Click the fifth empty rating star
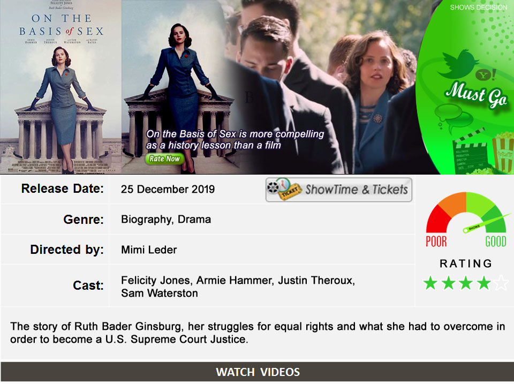This screenshot has width=514, height=384. point(502,283)
